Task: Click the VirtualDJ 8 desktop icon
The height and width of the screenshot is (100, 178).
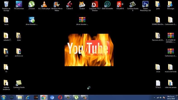Action: [x=120, y=4]
